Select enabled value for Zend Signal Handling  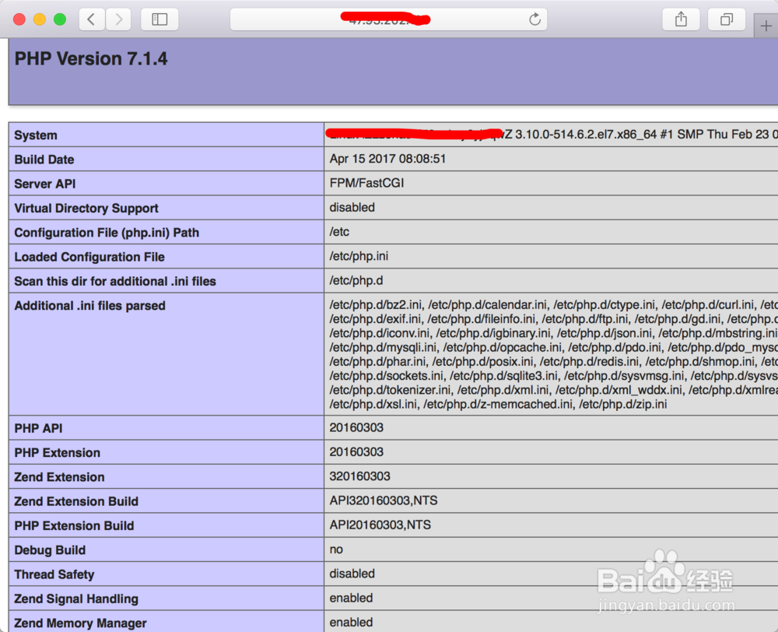[x=351, y=598]
